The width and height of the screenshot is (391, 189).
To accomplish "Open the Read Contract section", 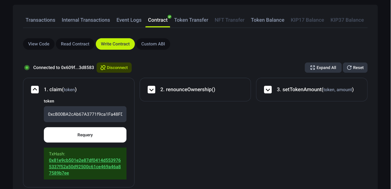I will click(75, 44).
